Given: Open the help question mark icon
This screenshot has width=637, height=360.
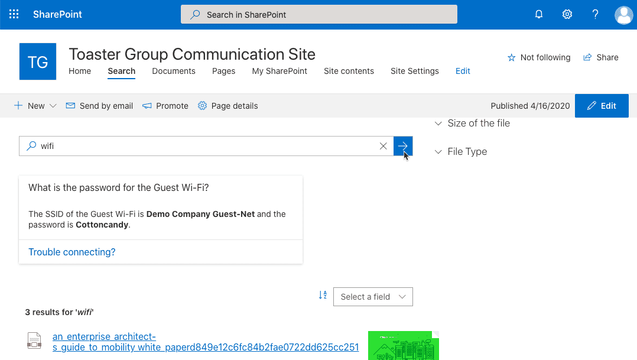Looking at the screenshot, I should (x=595, y=14).
